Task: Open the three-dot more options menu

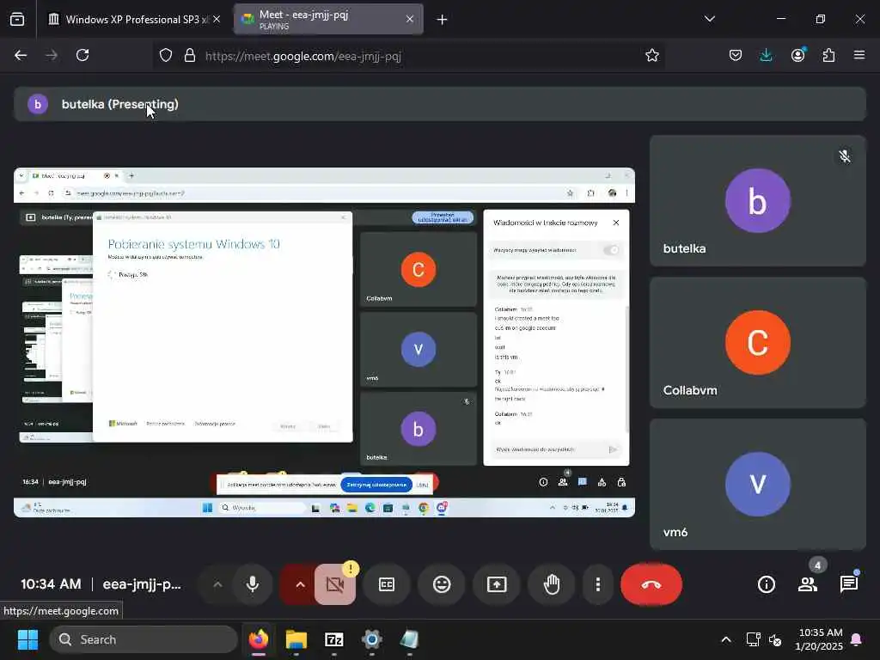Action: [598, 584]
